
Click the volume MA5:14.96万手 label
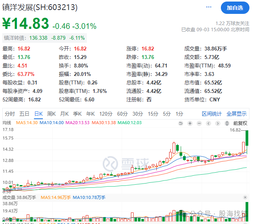[x=56, y=197]
